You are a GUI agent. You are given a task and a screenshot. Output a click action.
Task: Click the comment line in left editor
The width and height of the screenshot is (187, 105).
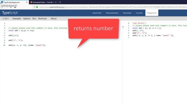tap(38, 28)
